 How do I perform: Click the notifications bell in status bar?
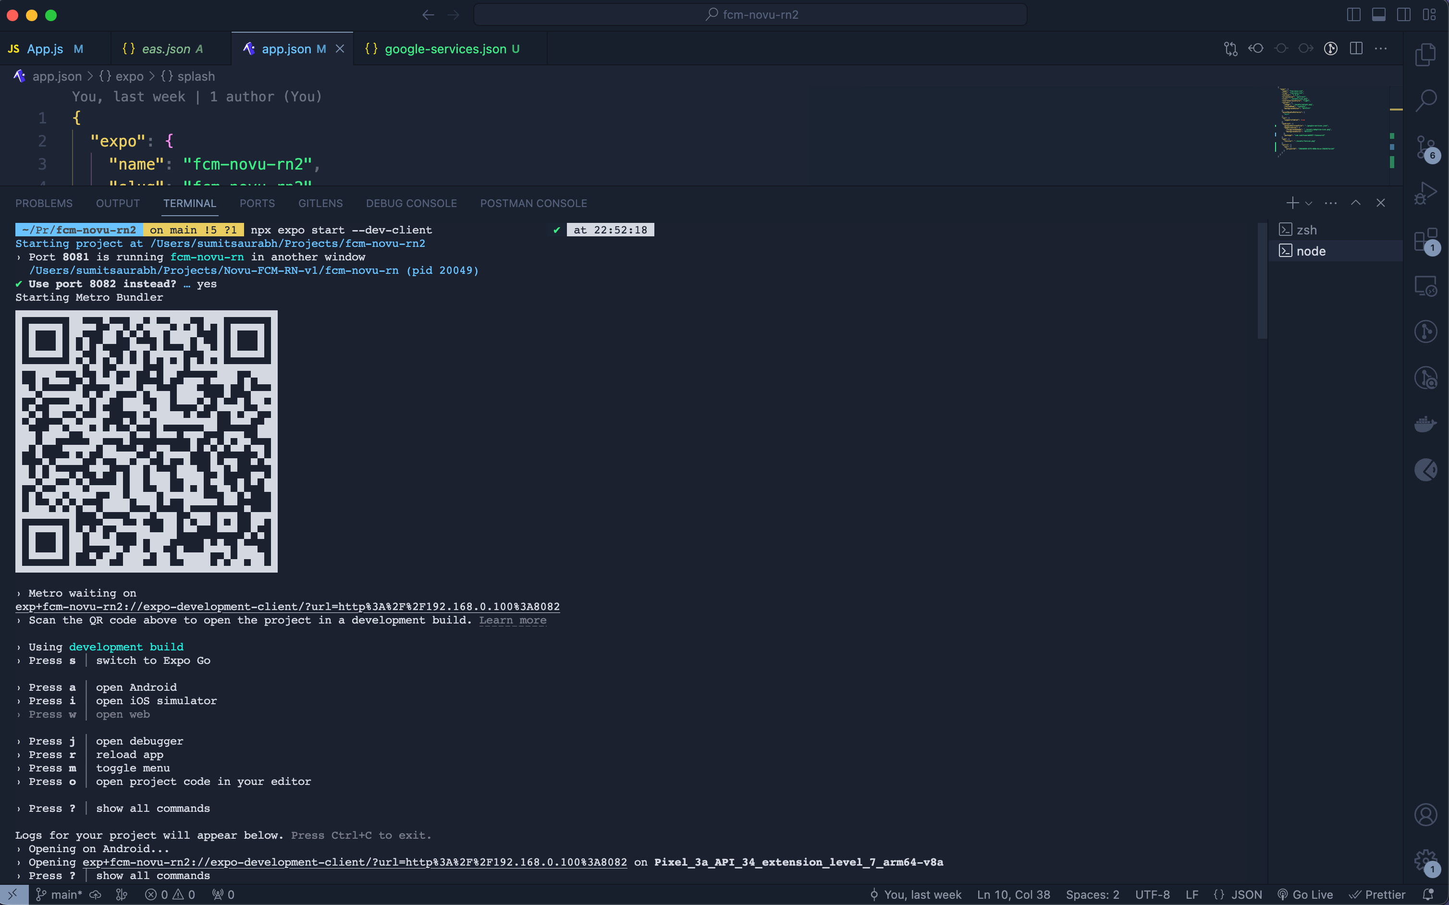[1428, 894]
